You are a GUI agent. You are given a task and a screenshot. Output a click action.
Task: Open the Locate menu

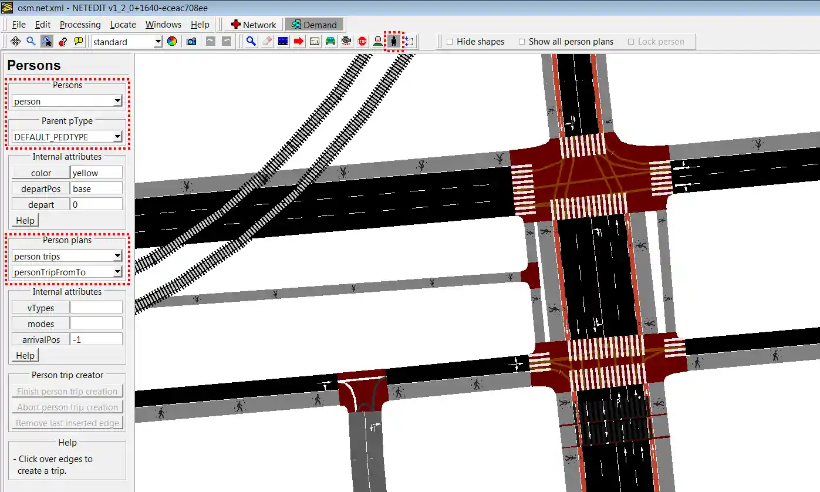[123, 25]
